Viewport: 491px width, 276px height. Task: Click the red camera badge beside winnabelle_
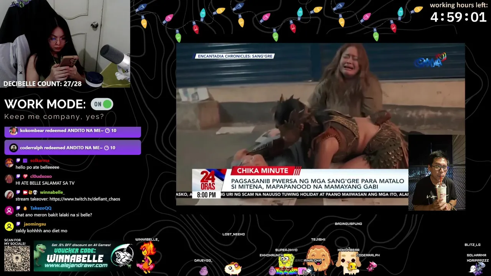[25, 192]
